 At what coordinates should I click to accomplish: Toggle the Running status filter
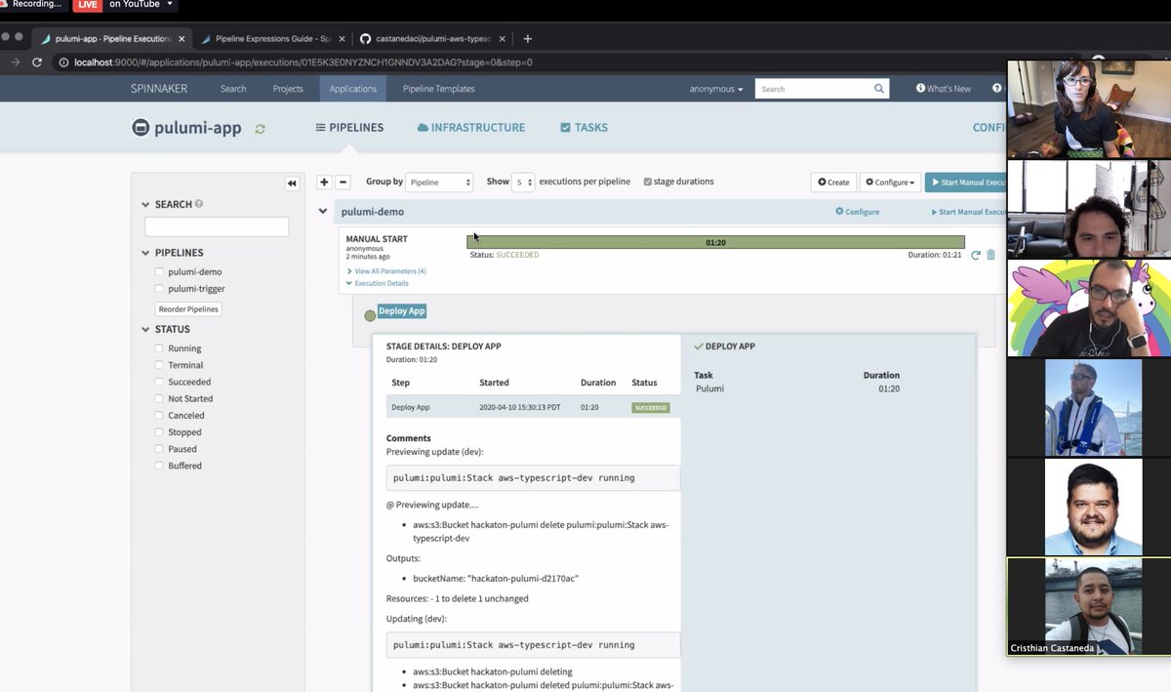[x=160, y=348]
